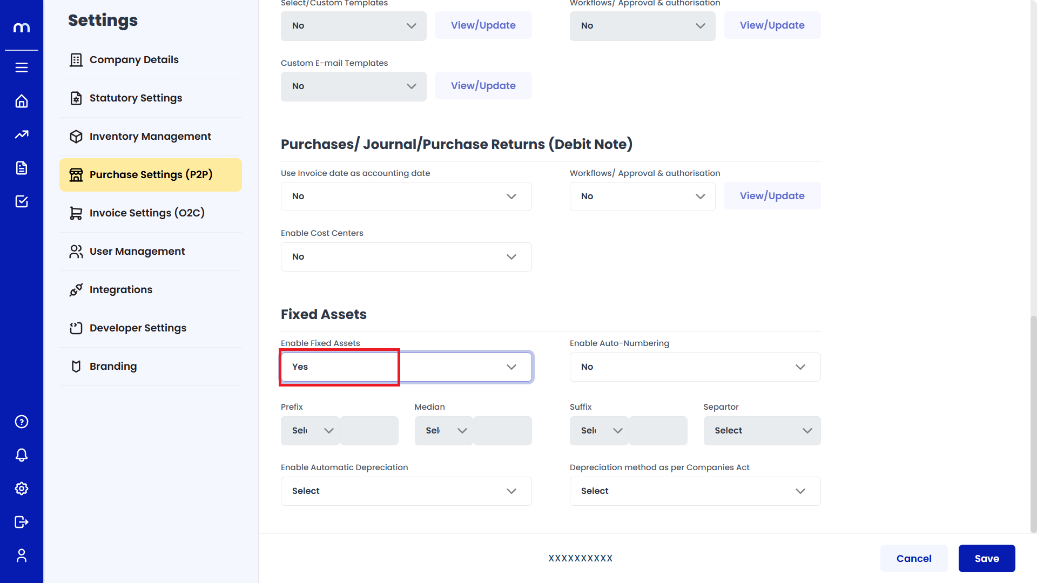Open the trending analytics arrow icon
This screenshot has width=1037, height=583.
(x=22, y=134)
